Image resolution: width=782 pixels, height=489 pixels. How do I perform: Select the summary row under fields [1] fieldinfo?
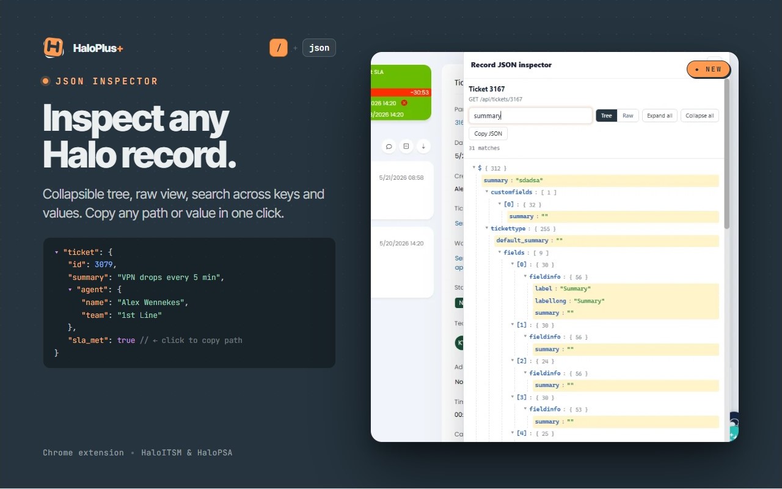626,349
